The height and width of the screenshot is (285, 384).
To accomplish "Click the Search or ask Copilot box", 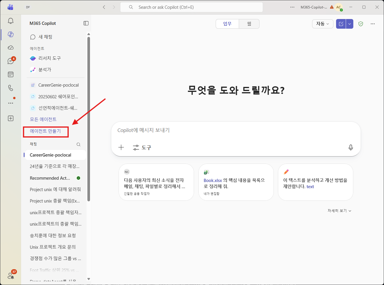I will click(191, 7).
